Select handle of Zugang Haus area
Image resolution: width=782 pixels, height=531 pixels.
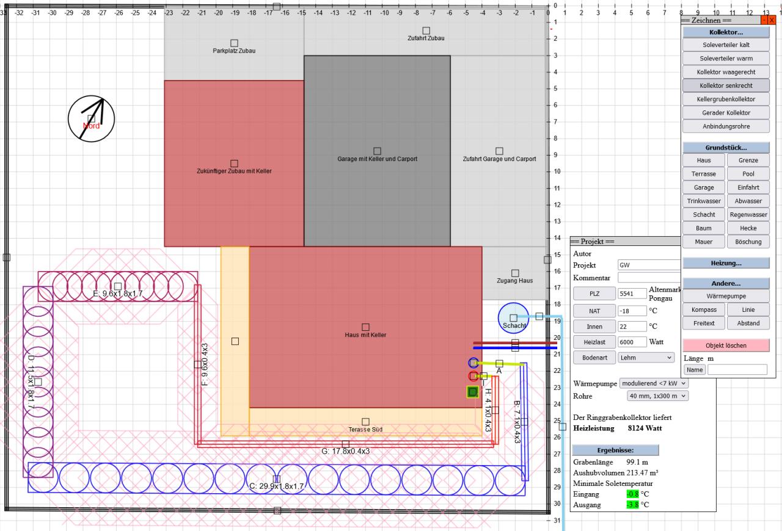click(515, 273)
